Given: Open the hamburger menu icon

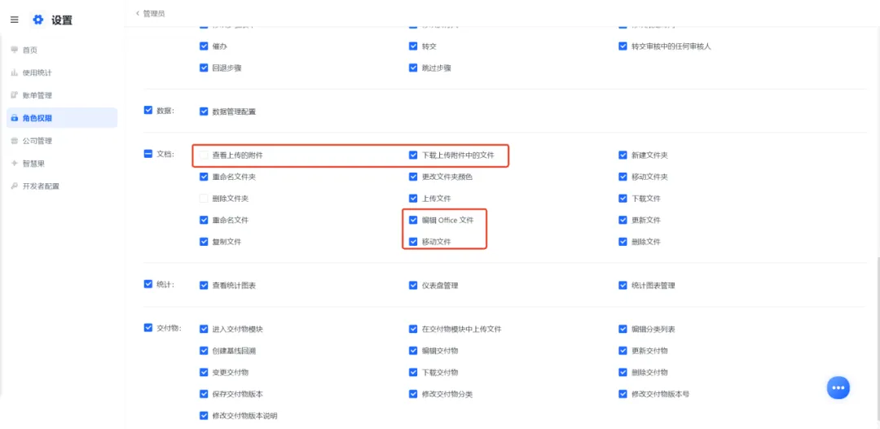Looking at the screenshot, I should [x=15, y=20].
